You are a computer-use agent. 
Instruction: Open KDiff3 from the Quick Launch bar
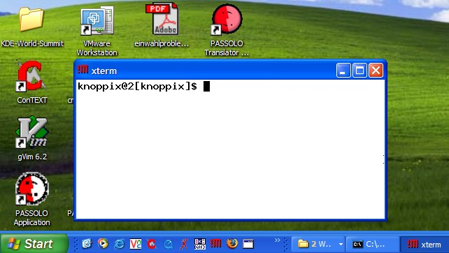(x=199, y=244)
